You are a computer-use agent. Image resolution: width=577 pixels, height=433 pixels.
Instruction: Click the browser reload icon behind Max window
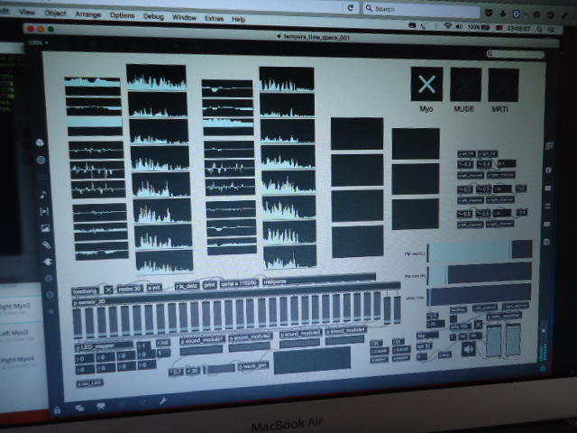pos(351,8)
